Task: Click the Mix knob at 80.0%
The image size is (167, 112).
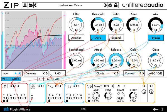Action: (x=156, y=25)
